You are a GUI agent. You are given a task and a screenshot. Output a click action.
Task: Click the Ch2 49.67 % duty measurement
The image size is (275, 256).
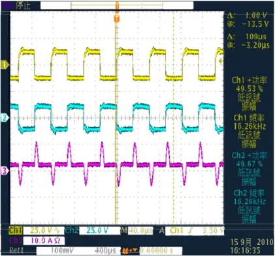tap(250, 164)
